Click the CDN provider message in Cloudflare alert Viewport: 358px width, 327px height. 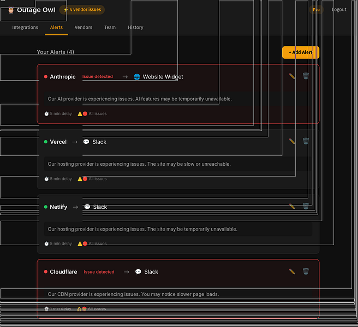coord(133,294)
